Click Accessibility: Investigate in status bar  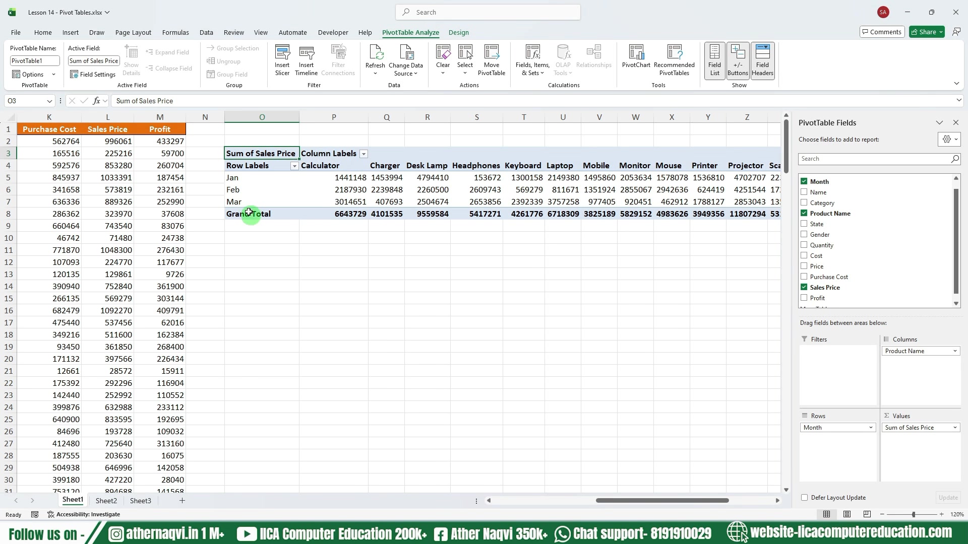pyautogui.click(x=84, y=514)
